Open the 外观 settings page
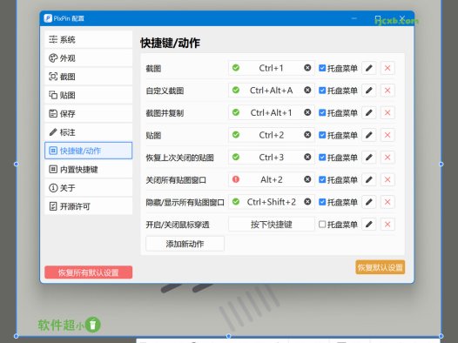This screenshot has width=458, height=343. 89,58
